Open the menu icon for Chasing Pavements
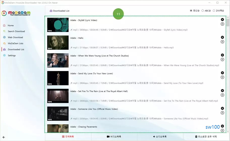The width and height of the screenshot is (230, 141). click(222, 130)
